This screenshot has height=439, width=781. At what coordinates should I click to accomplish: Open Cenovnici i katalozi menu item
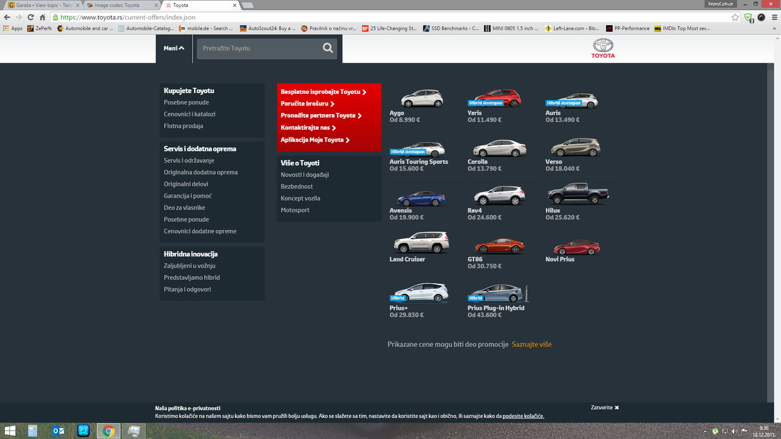pyautogui.click(x=190, y=114)
